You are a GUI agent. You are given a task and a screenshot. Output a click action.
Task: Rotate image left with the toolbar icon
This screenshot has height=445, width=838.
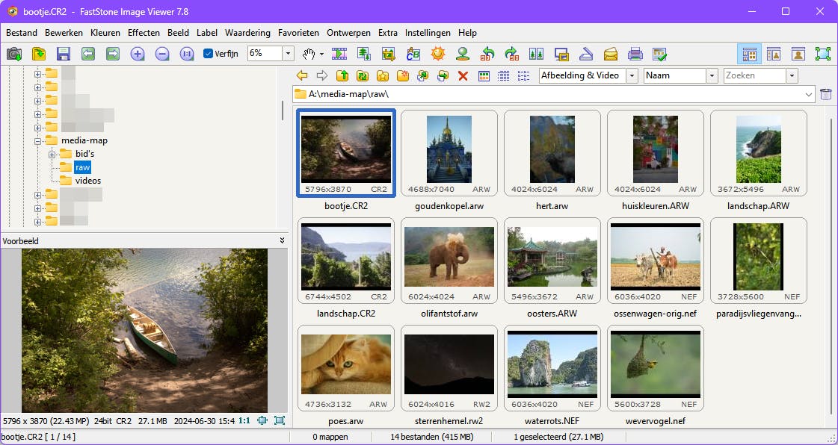487,54
